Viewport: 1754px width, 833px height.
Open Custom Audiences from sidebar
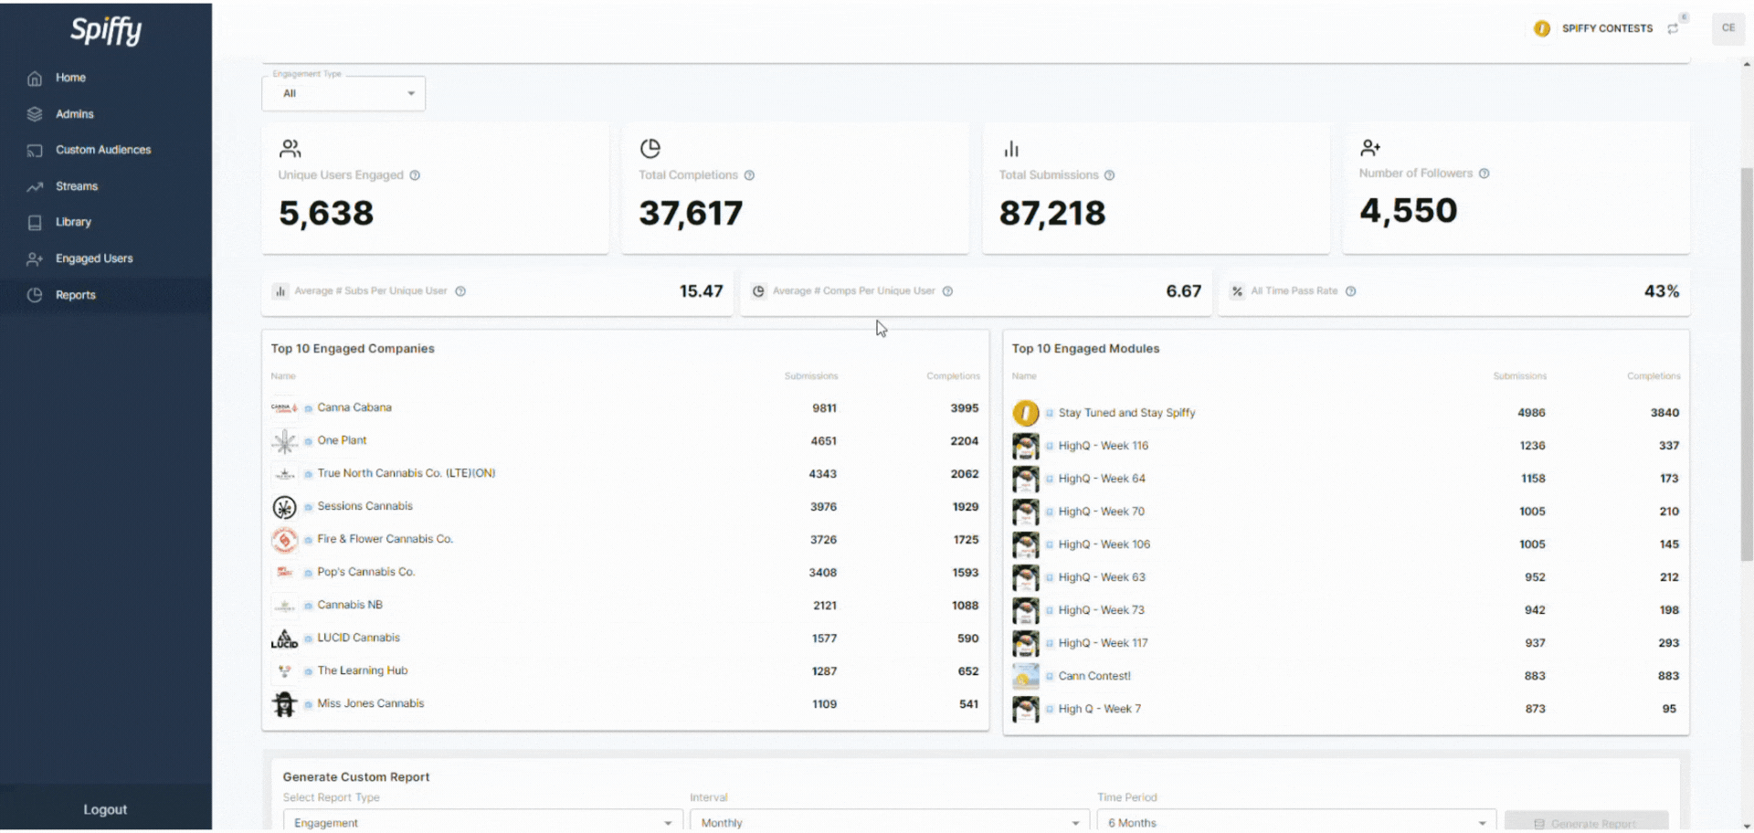[103, 150]
